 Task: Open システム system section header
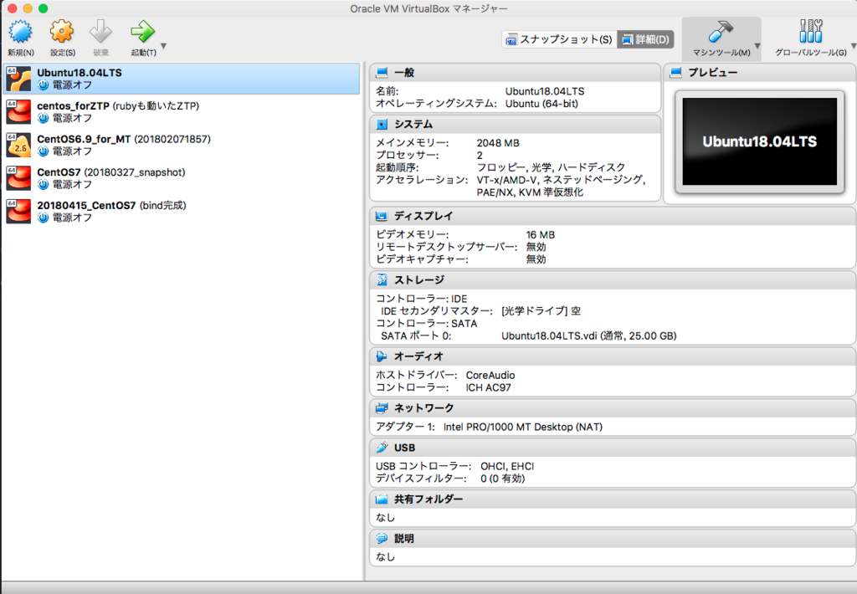tap(515, 125)
